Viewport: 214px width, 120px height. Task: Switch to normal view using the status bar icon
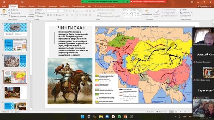[x=172, y=112]
